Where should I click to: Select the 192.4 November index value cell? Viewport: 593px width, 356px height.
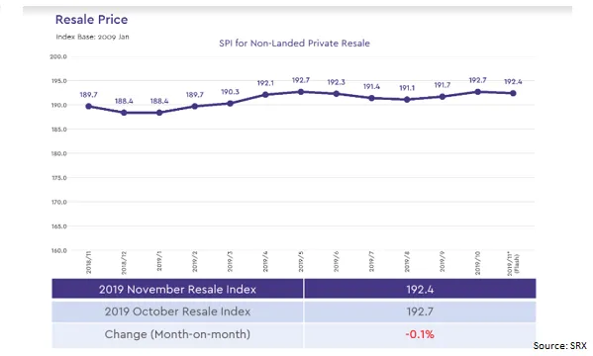420,289
